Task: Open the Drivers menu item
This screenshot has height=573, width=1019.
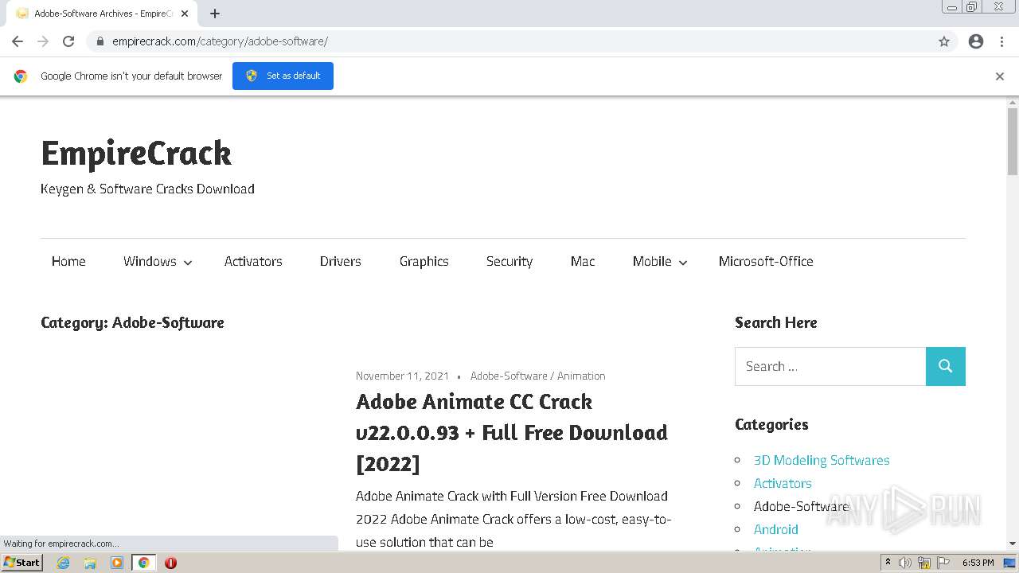Action: [341, 261]
